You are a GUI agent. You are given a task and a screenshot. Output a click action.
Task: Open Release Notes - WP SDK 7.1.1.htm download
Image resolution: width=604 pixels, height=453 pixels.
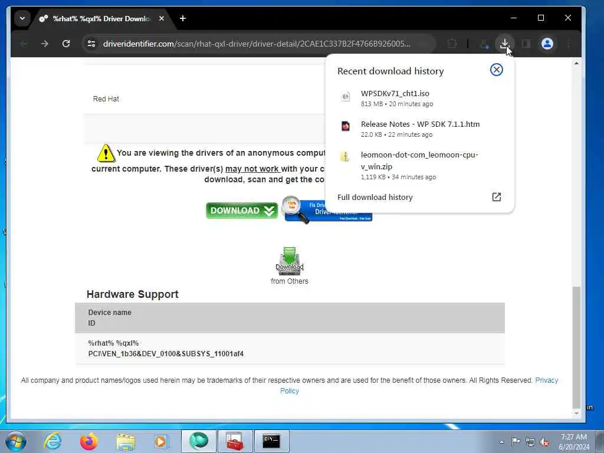(420, 129)
